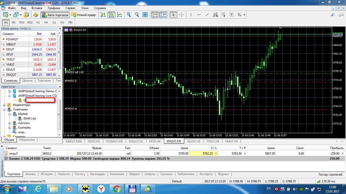
Task: Close the Навигатор panel
Action: click(x=60, y=87)
